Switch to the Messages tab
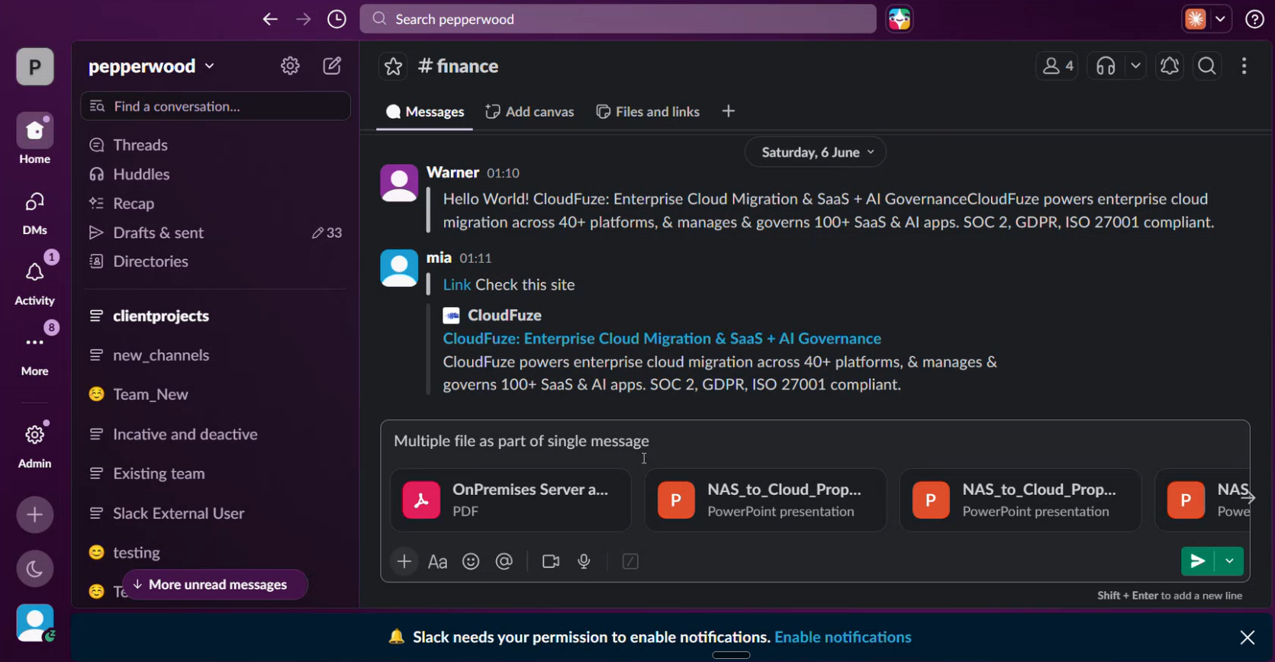Screen dimensions: 1275x662 point(425,112)
